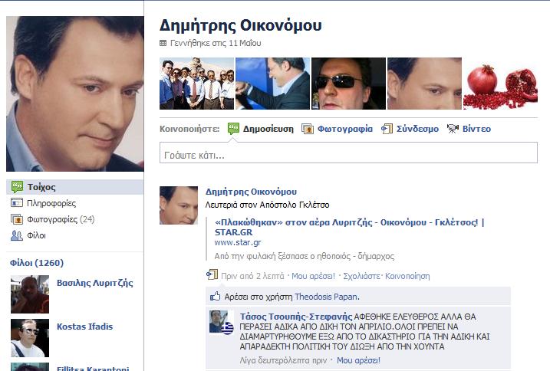The image size is (550, 371).
Task: Click the Γεννήθηκε στις 11 Μαΐου text
Action: [216, 43]
